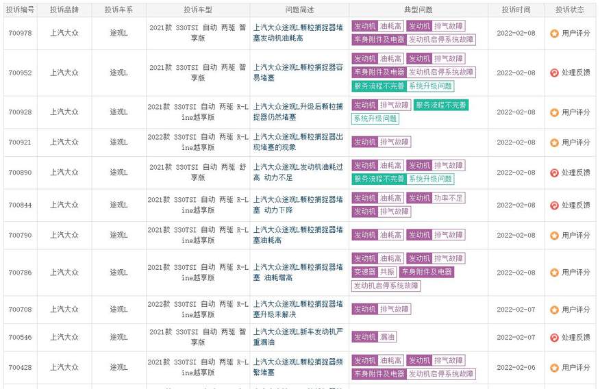Click the star icon in row 700978

coord(554,33)
